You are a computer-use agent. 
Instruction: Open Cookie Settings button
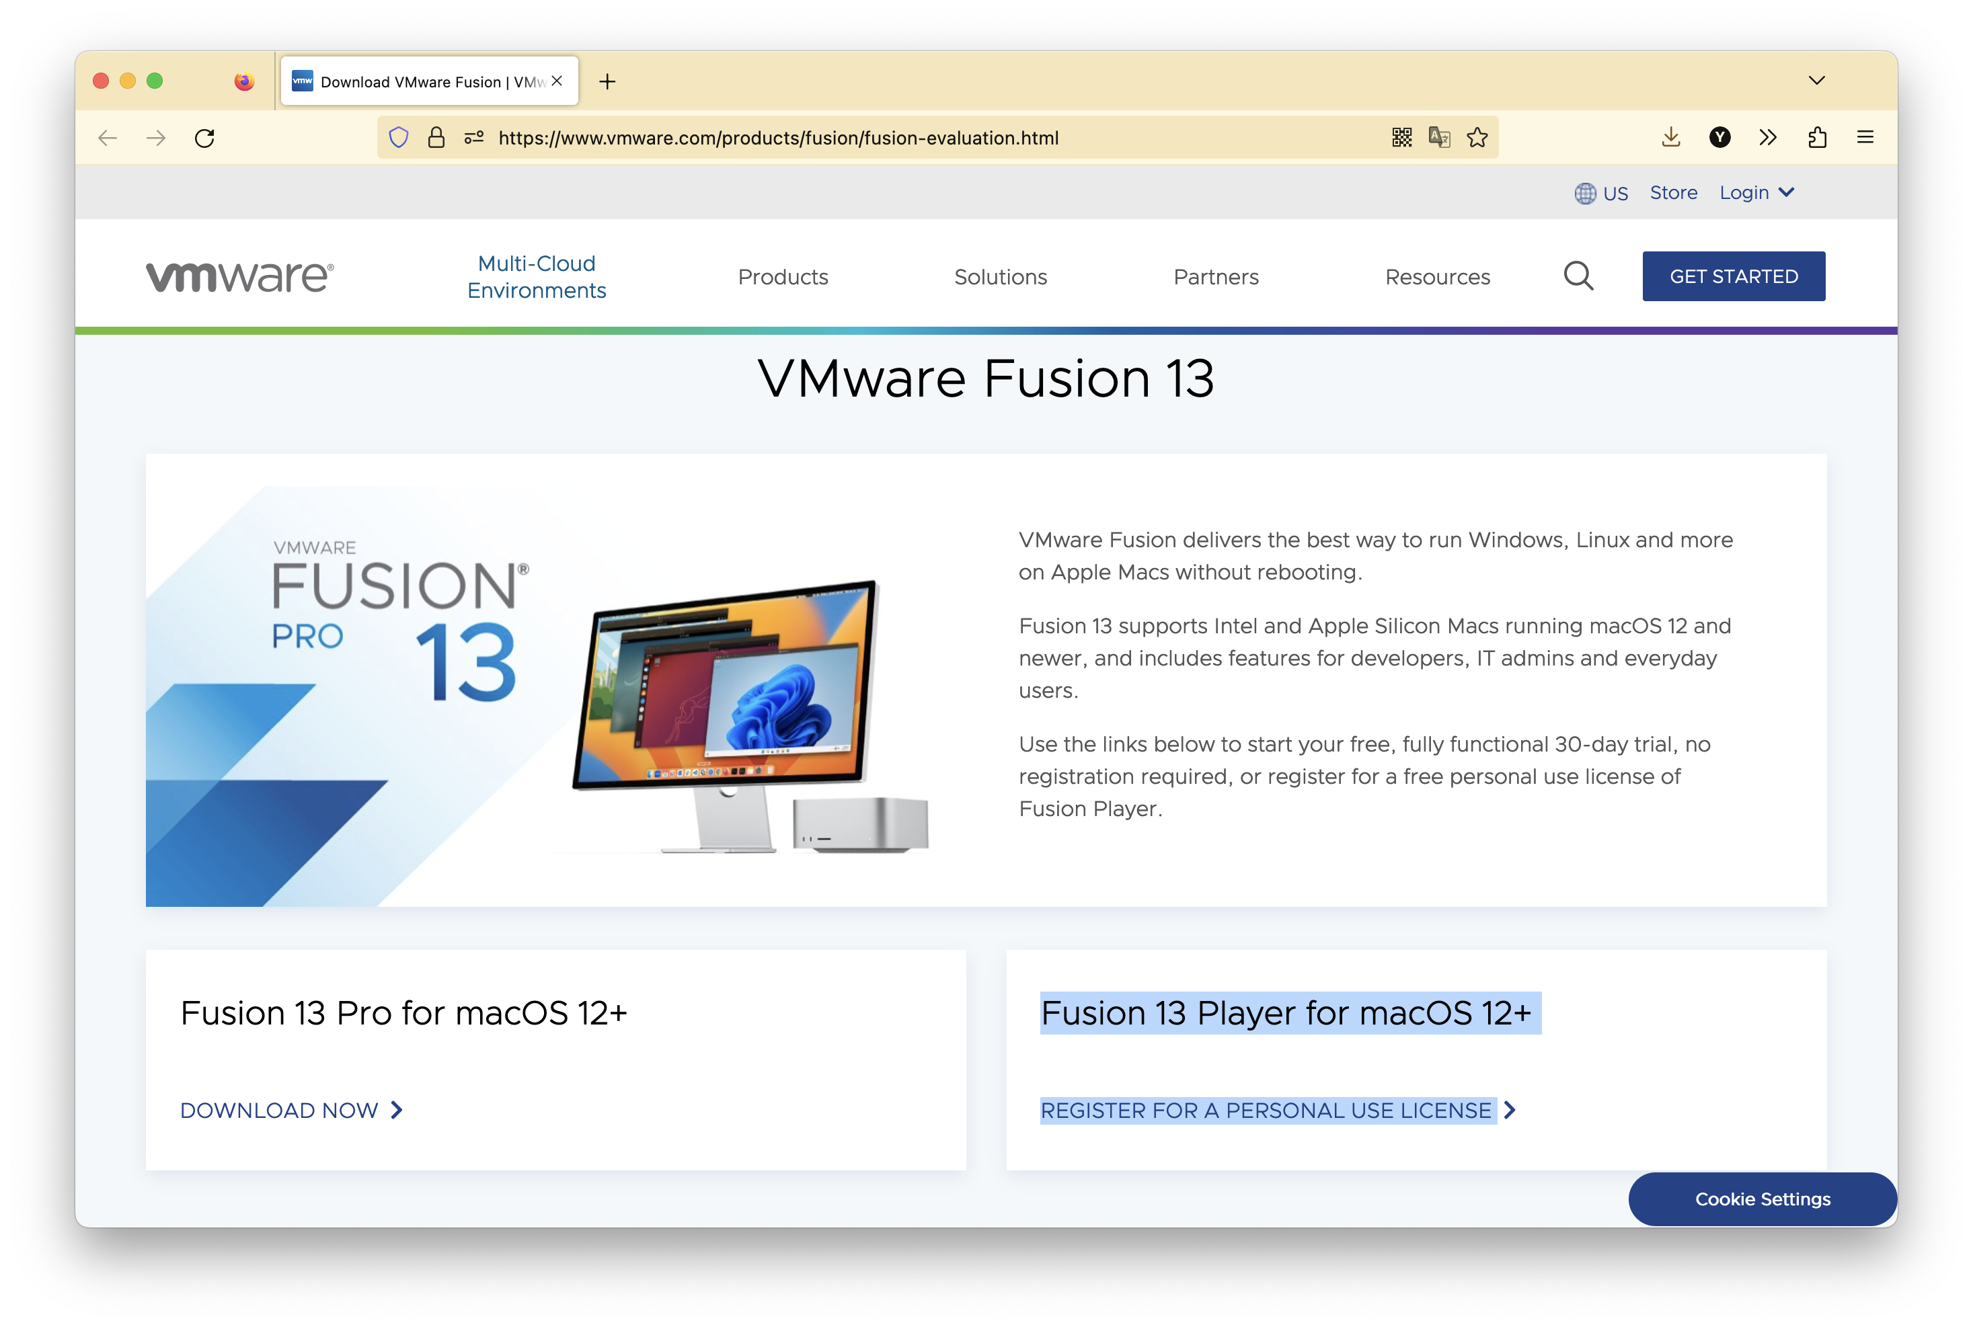click(1763, 1199)
